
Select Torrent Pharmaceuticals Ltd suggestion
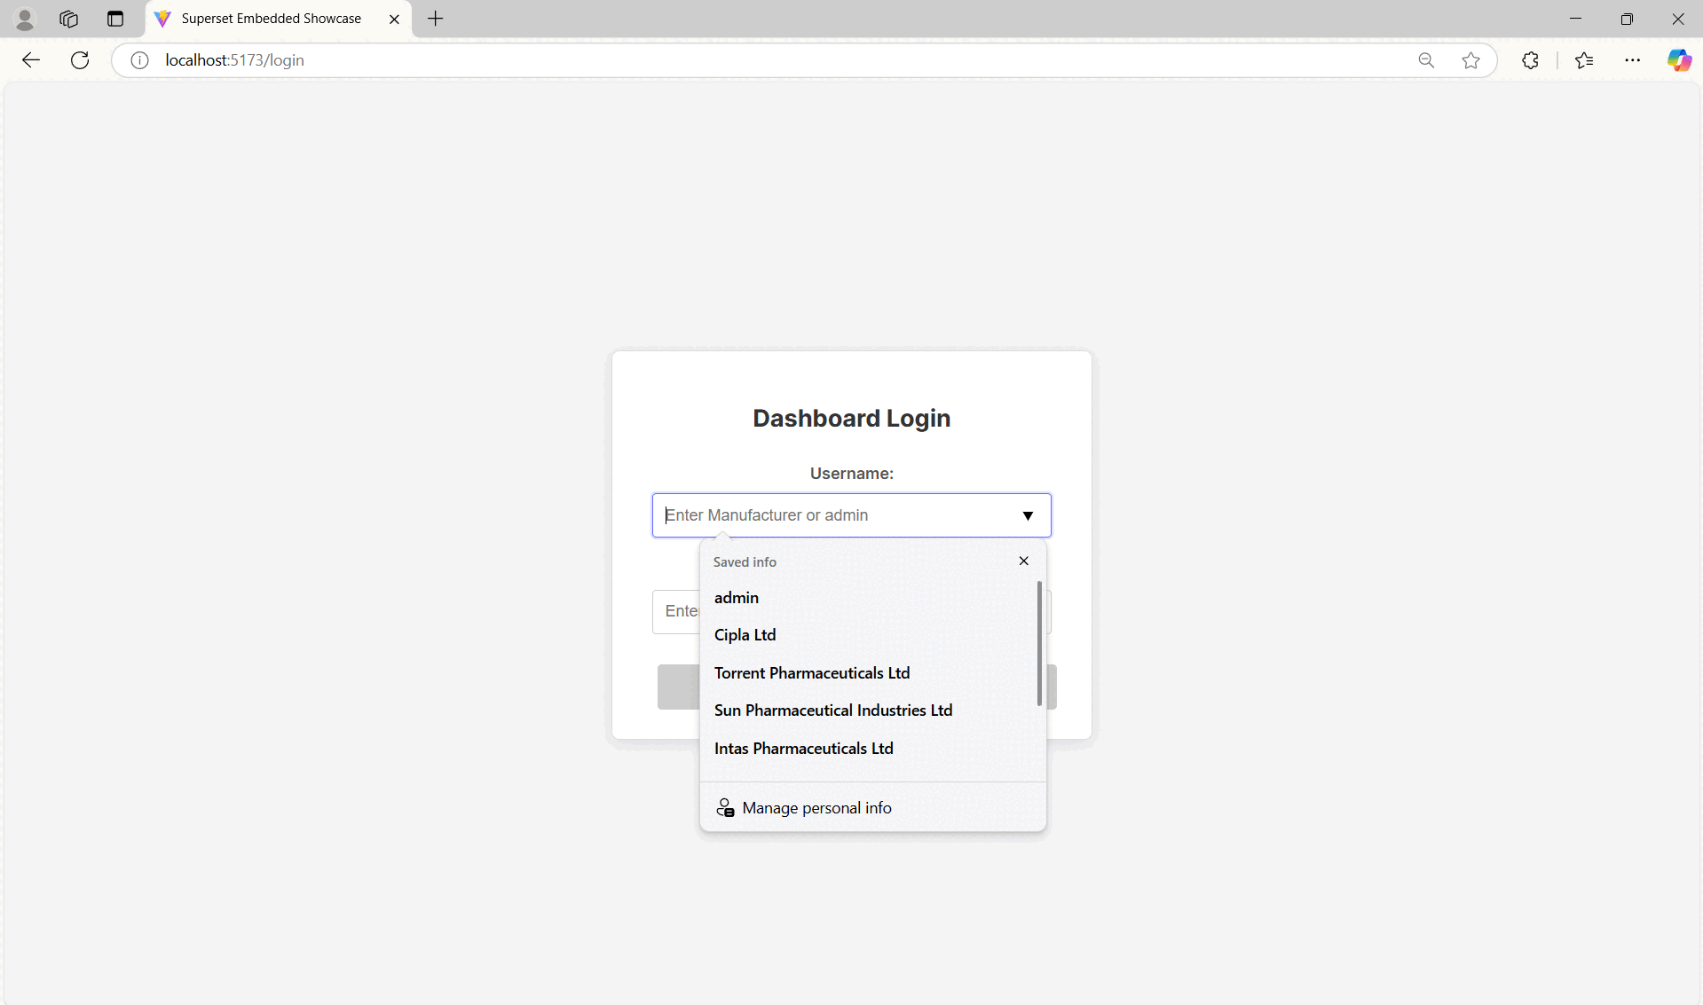point(812,672)
